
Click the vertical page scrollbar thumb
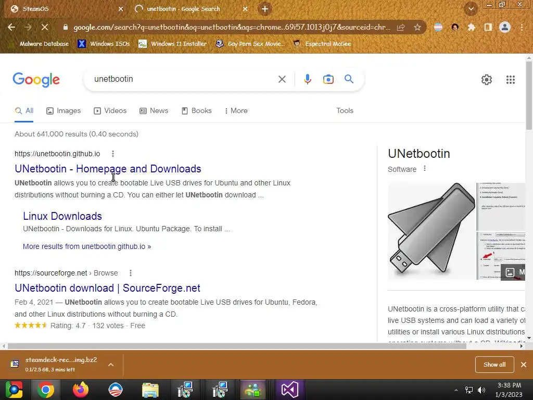(x=529, y=96)
